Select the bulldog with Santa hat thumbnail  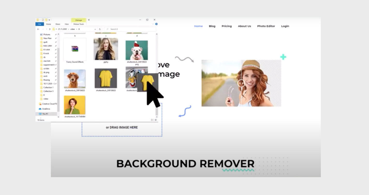tap(137, 50)
